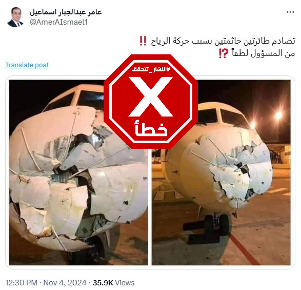Click the 35.9K Views counter
This screenshot has width=301, height=290.
[113, 283]
